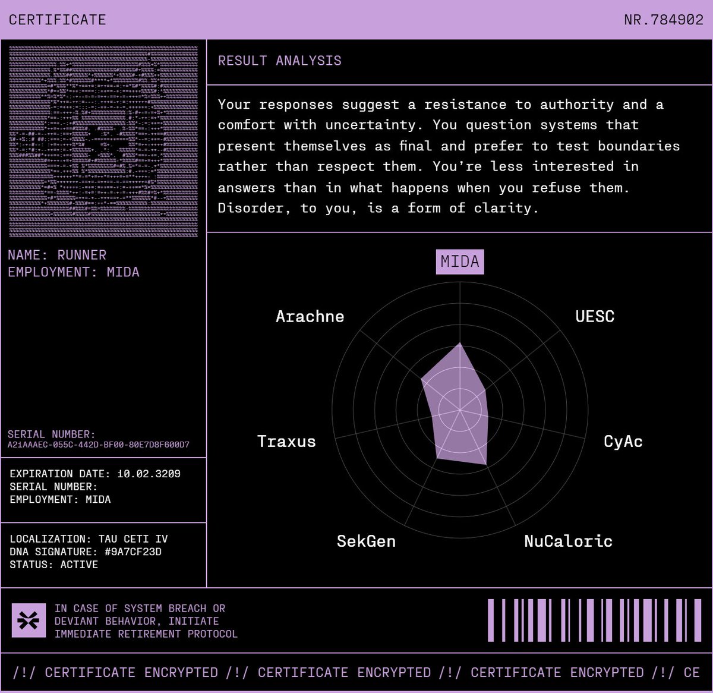Image resolution: width=713 pixels, height=693 pixels.
Task: Click the SekGen axis label
Action: tap(366, 541)
